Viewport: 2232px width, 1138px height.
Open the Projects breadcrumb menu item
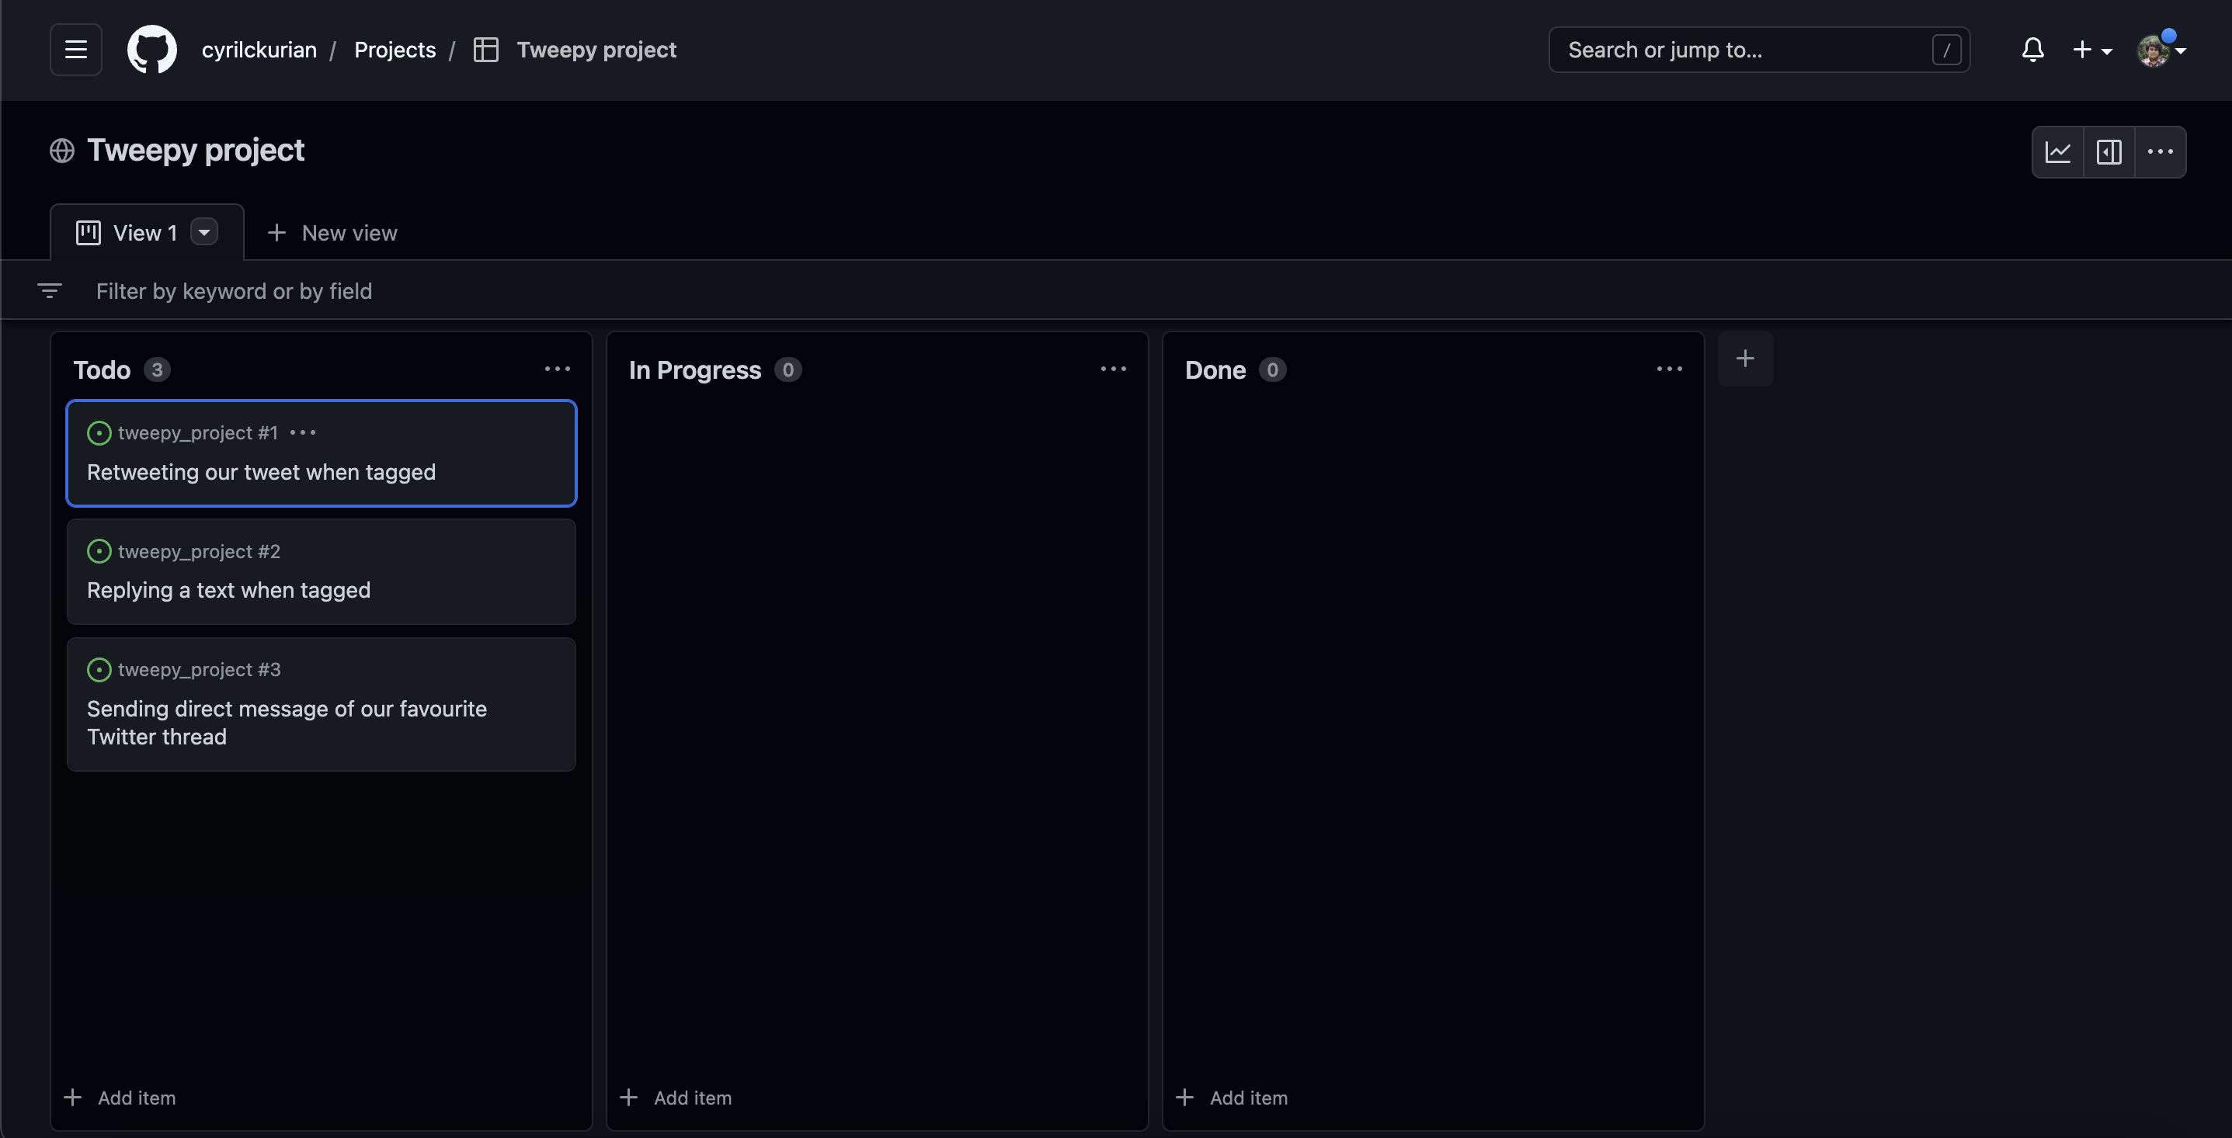pos(395,50)
